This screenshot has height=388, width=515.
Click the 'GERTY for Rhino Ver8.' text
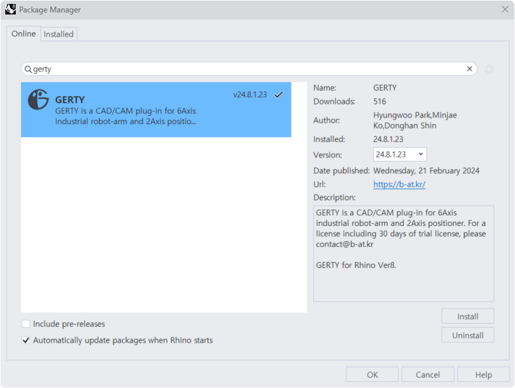coord(356,265)
